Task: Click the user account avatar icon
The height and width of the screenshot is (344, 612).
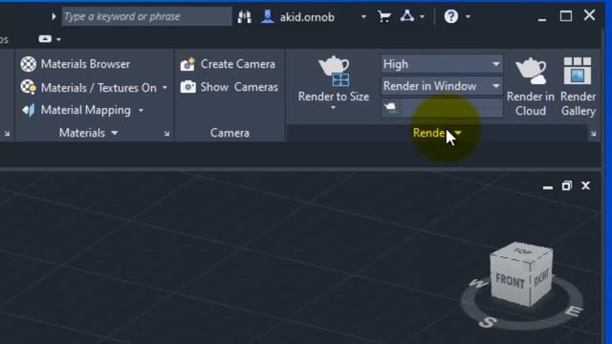Action: pos(268,16)
